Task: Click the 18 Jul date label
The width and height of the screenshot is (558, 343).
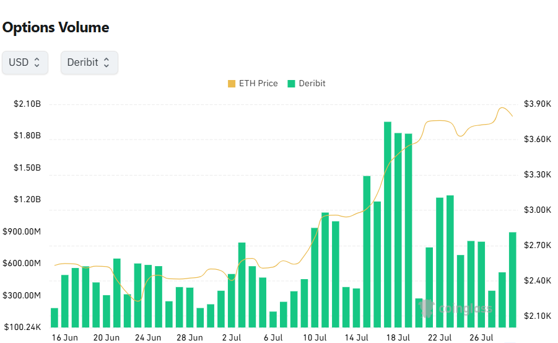Action: click(398, 337)
